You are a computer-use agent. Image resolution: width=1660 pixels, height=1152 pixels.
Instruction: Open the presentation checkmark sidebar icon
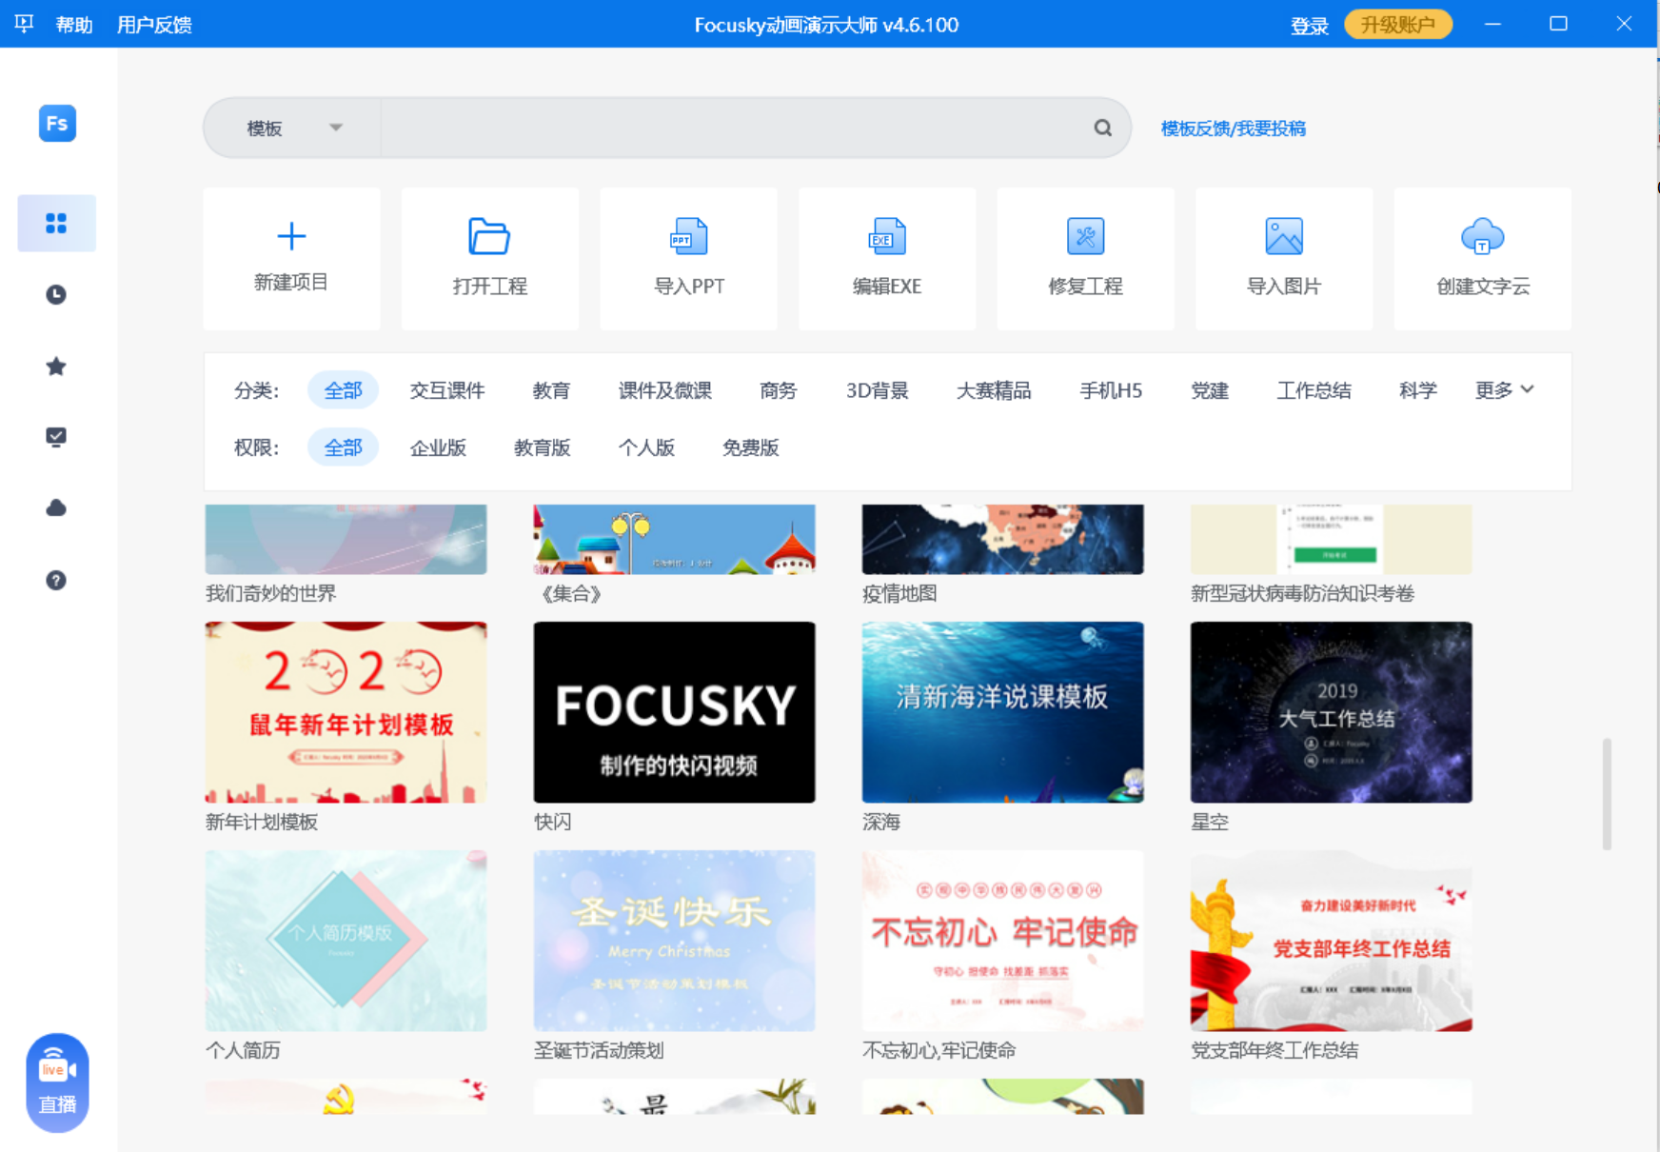tap(56, 437)
